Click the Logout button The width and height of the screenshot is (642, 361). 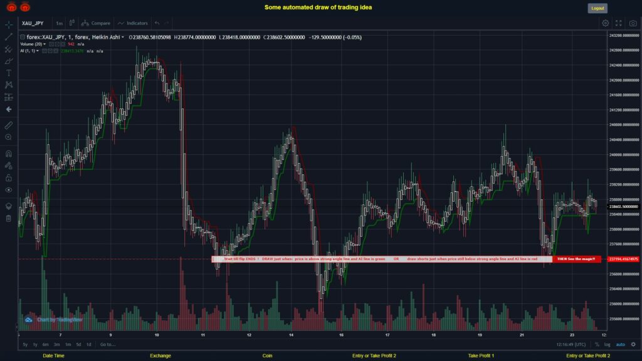[x=597, y=8]
